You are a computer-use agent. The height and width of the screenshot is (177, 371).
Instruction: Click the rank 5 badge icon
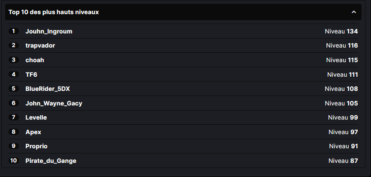click(14, 89)
